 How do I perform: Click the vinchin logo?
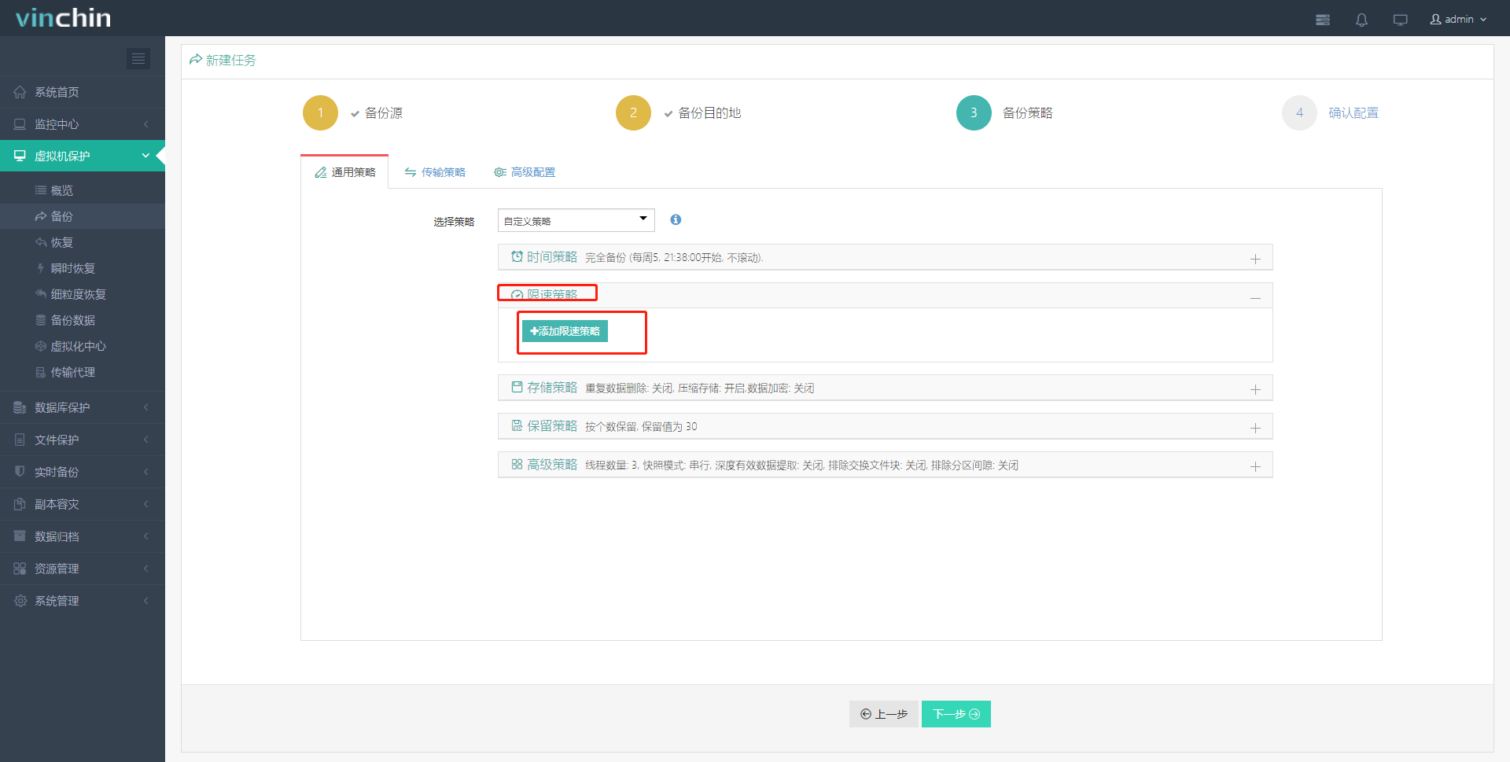63,17
